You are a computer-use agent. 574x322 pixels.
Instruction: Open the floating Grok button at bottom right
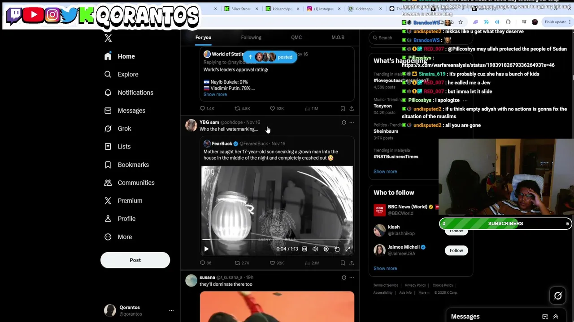click(558, 296)
